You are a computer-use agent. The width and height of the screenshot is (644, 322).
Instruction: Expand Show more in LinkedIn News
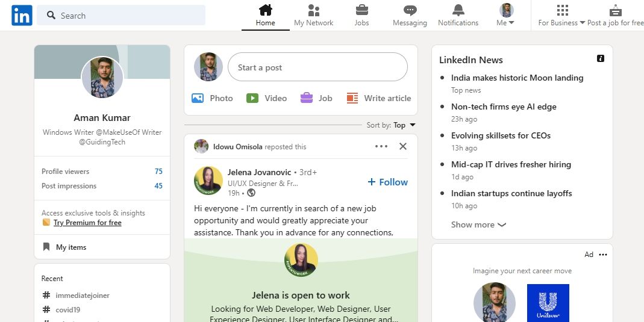click(x=478, y=224)
